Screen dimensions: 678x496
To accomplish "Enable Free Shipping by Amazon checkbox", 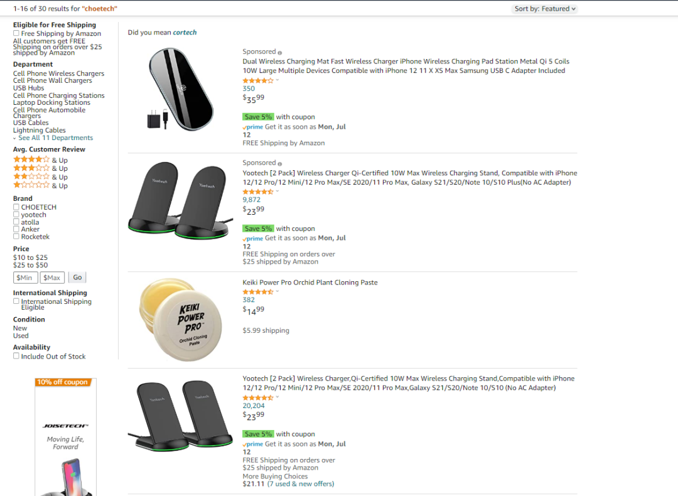I will tap(16, 33).
